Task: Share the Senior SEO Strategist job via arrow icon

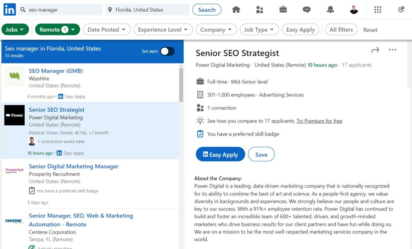Action: 375,50
